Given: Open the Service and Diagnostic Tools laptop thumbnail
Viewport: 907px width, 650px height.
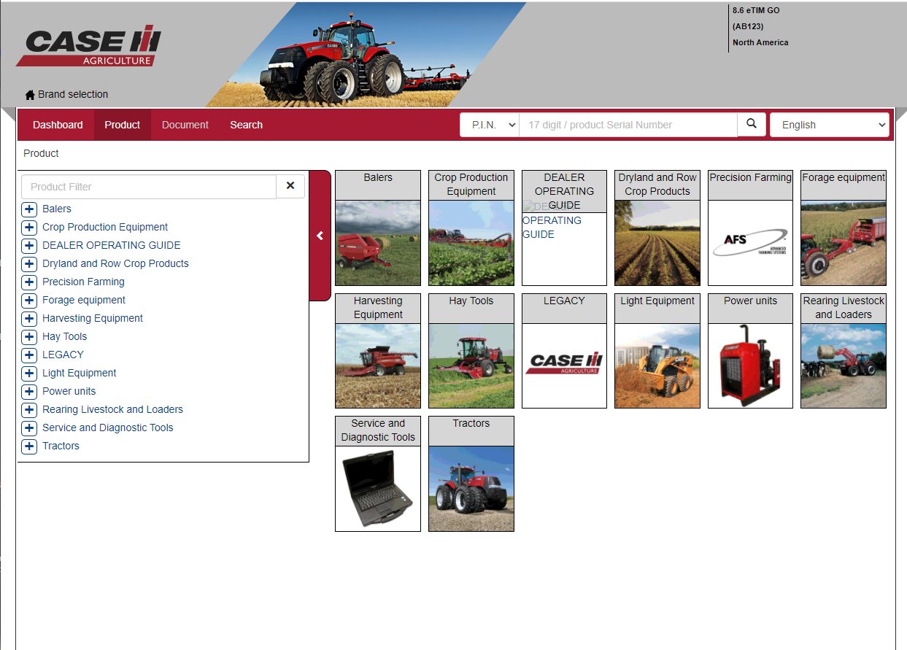Looking at the screenshot, I should [x=378, y=489].
